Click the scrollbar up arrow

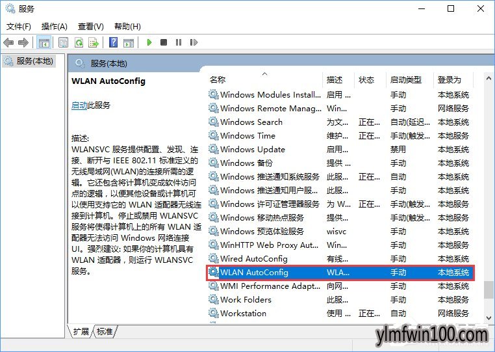489,78
